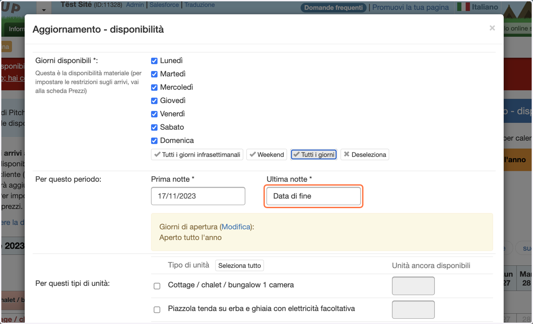533x324 pixels.
Task: Click the Italian flag icon
Action: click(x=463, y=7)
